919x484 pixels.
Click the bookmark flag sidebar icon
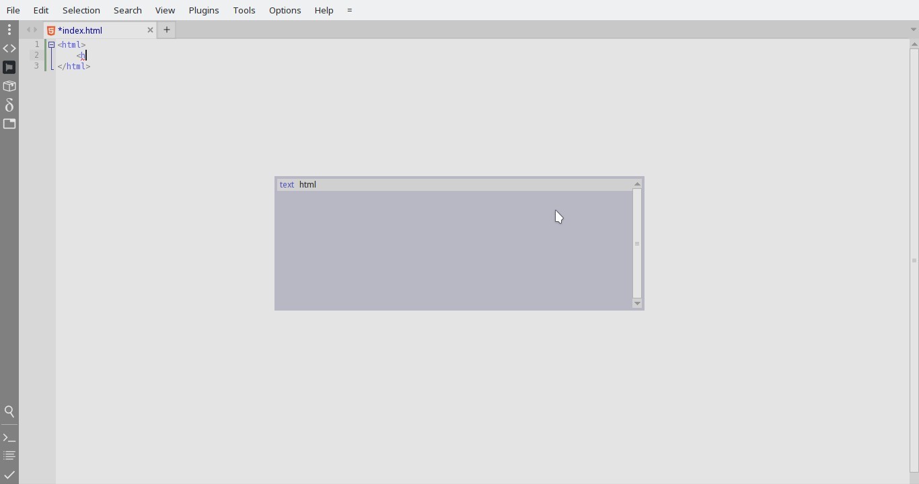pyautogui.click(x=9, y=67)
